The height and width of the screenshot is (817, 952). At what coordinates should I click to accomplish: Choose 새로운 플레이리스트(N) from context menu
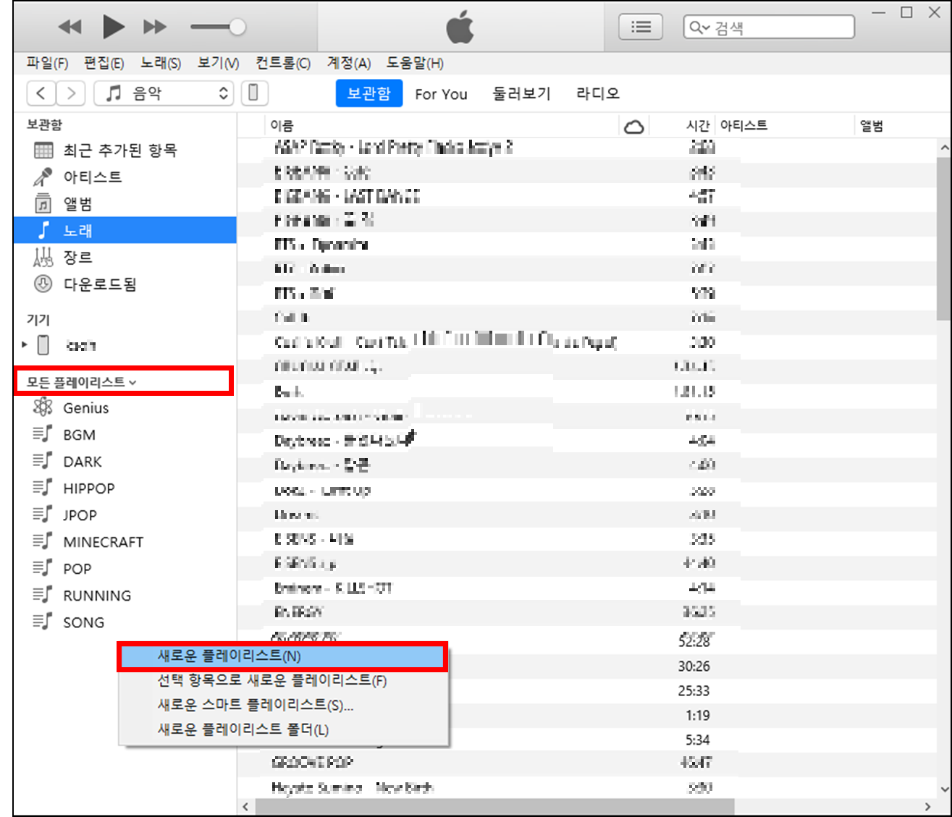pos(283,656)
